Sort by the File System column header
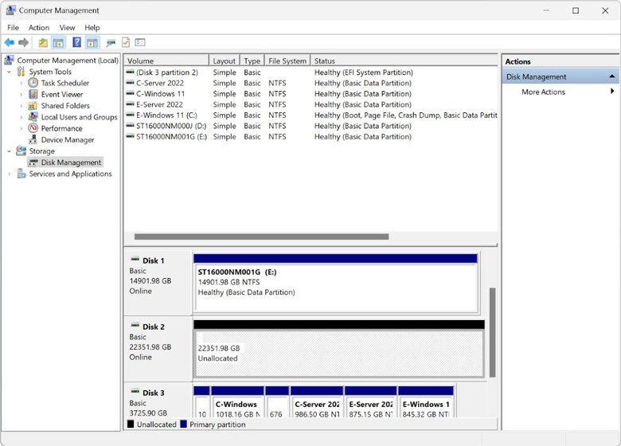The image size is (621, 446). 287,61
